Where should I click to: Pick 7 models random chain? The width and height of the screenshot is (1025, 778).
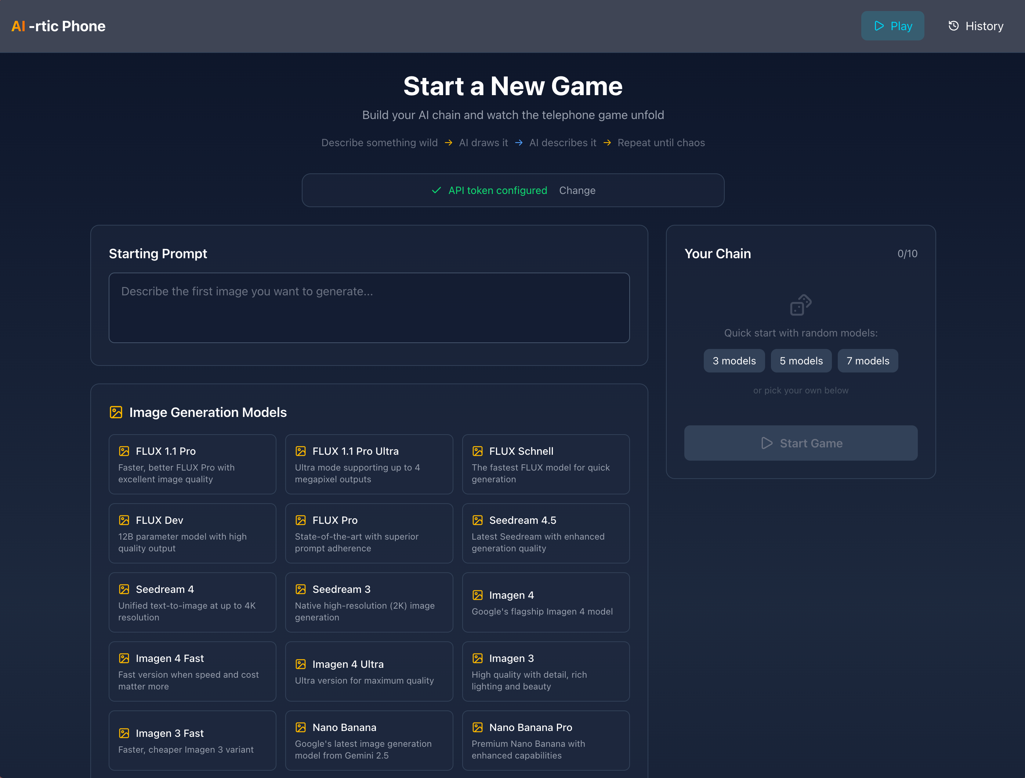click(868, 361)
